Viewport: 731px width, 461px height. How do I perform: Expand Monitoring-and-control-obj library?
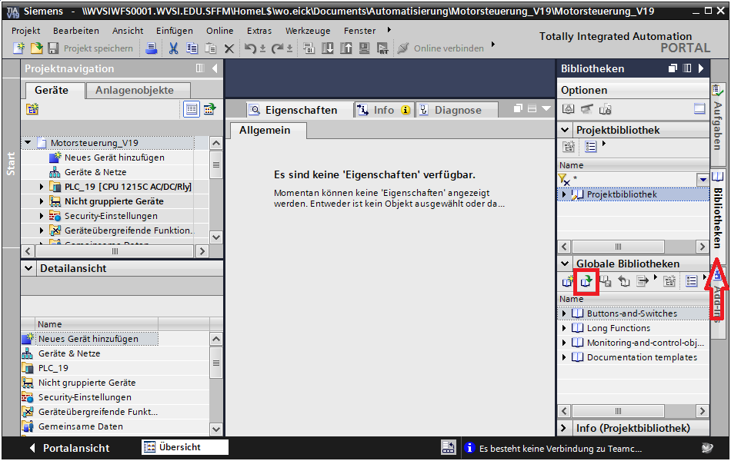tap(564, 343)
